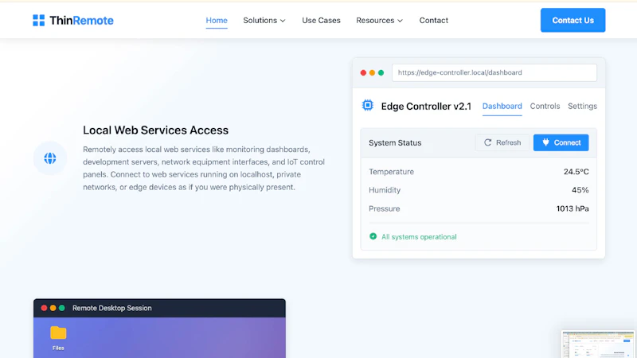Screen dimensions: 637x358
Task: Click the green dot in browser mockup
Action: click(x=381, y=72)
